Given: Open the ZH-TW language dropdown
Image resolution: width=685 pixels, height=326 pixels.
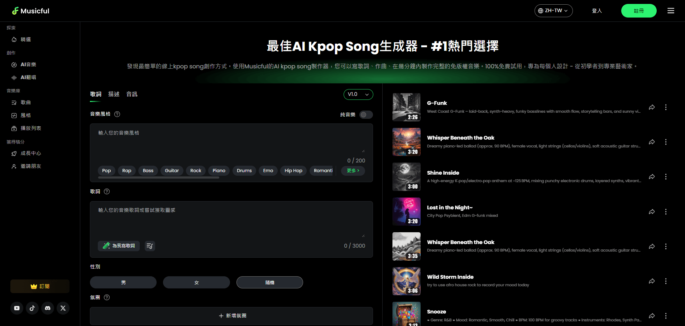Looking at the screenshot, I should click(x=553, y=10).
